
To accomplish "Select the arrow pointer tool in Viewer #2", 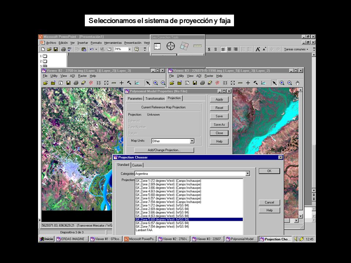I will point(148,83).
